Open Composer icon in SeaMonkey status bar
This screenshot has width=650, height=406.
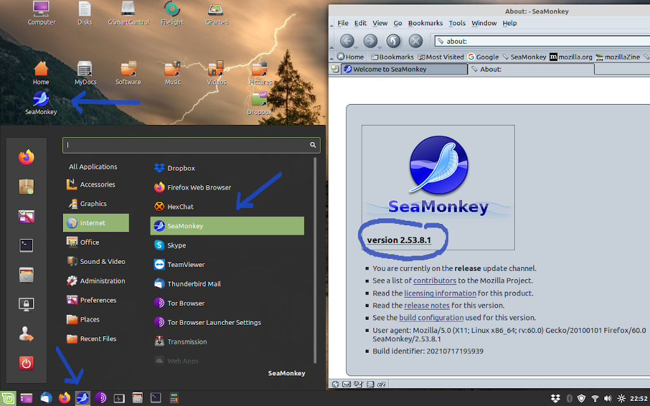click(x=358, y=384)
